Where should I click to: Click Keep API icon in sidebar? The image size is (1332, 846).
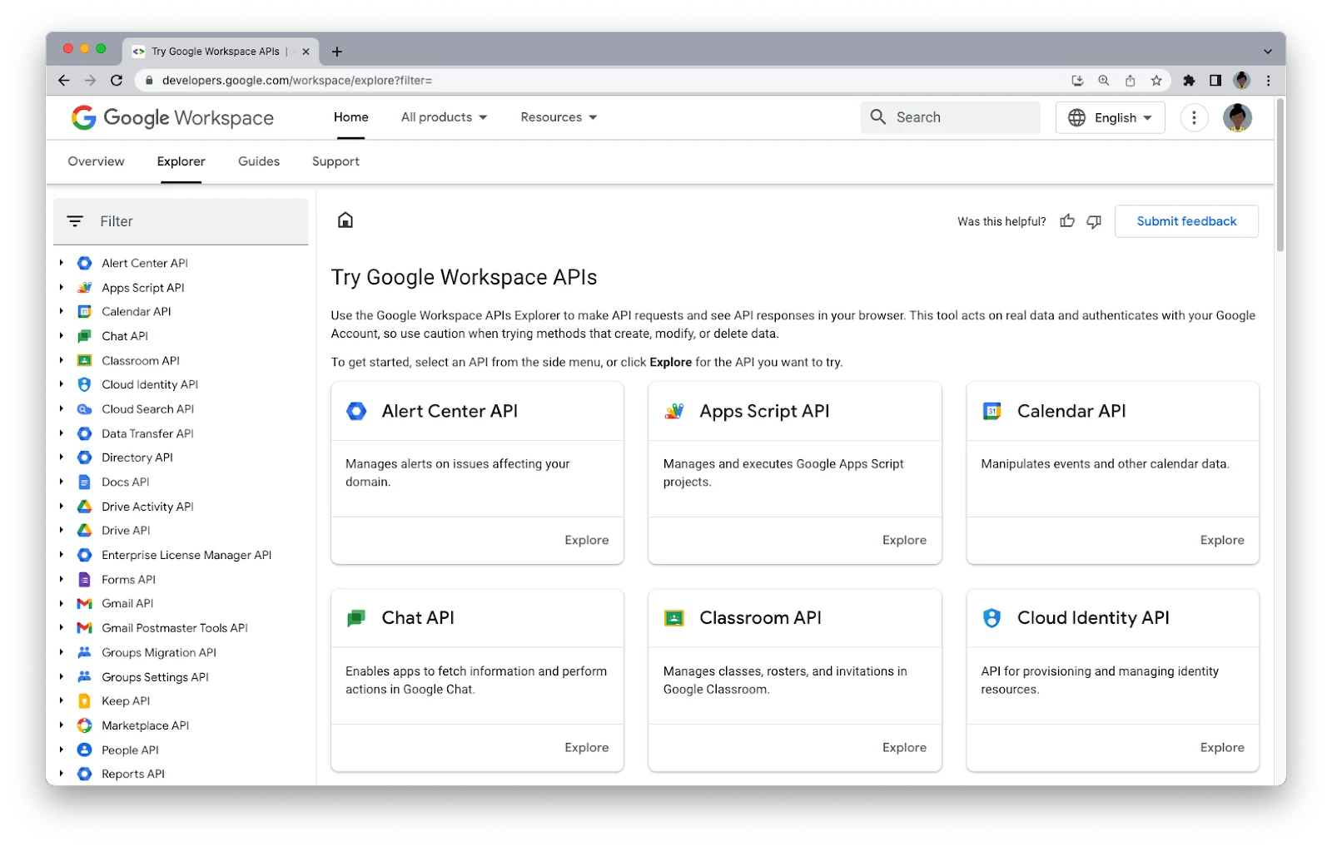point(84,701)
